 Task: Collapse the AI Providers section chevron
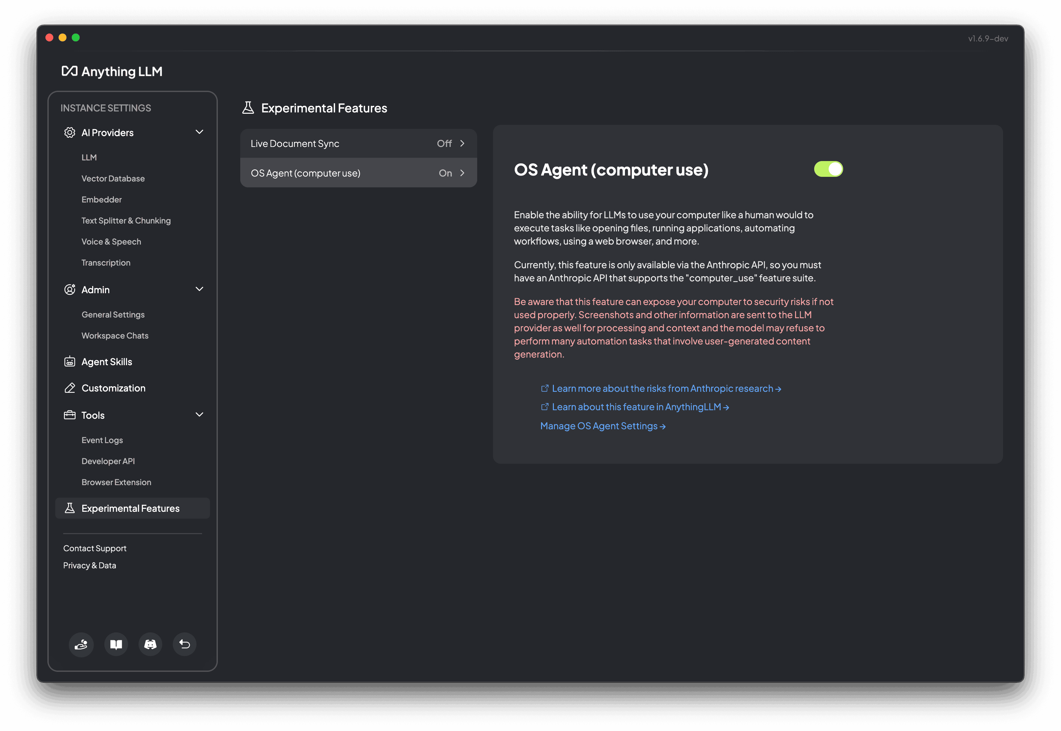[199, 132]
